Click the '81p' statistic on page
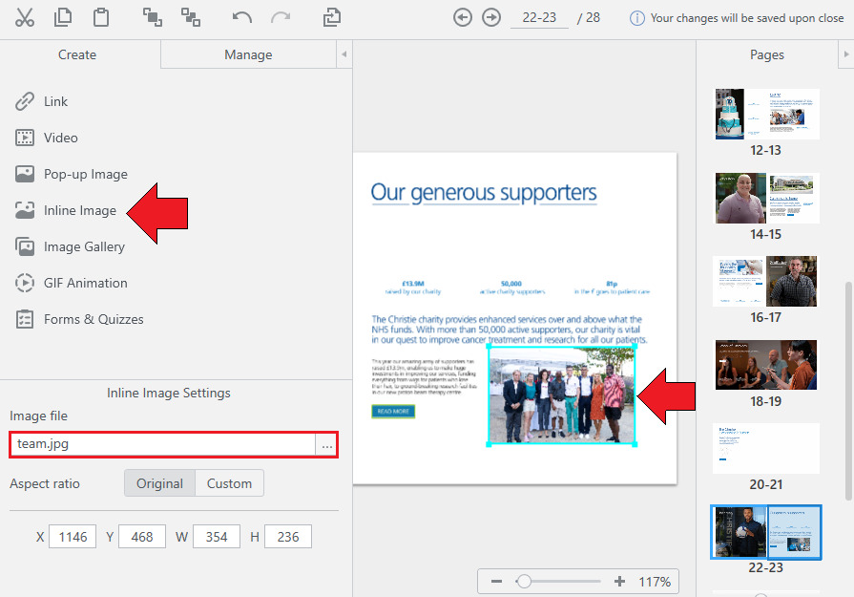The width and height of the screenshot is (854, 597). click(x=613, y=284)
